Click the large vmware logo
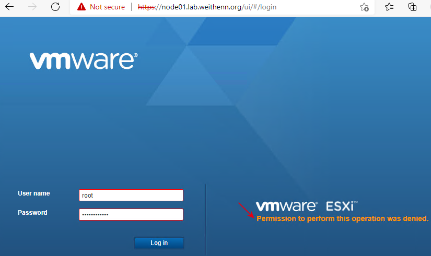This screenshot has height=256, width=431. click(84, 61)
